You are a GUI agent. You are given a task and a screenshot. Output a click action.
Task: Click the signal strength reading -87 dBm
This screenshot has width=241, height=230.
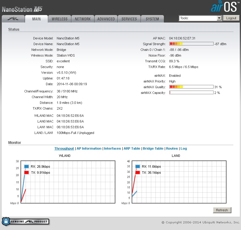click(x=221, y=44)
